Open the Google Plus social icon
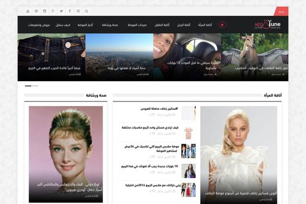The width and height of the screenshot is (306, 204). [53, 11]
